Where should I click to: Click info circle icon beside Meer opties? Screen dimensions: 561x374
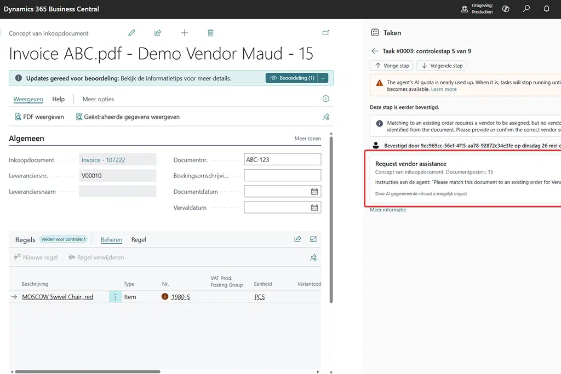pyautogui.click(x=325, y=99)
